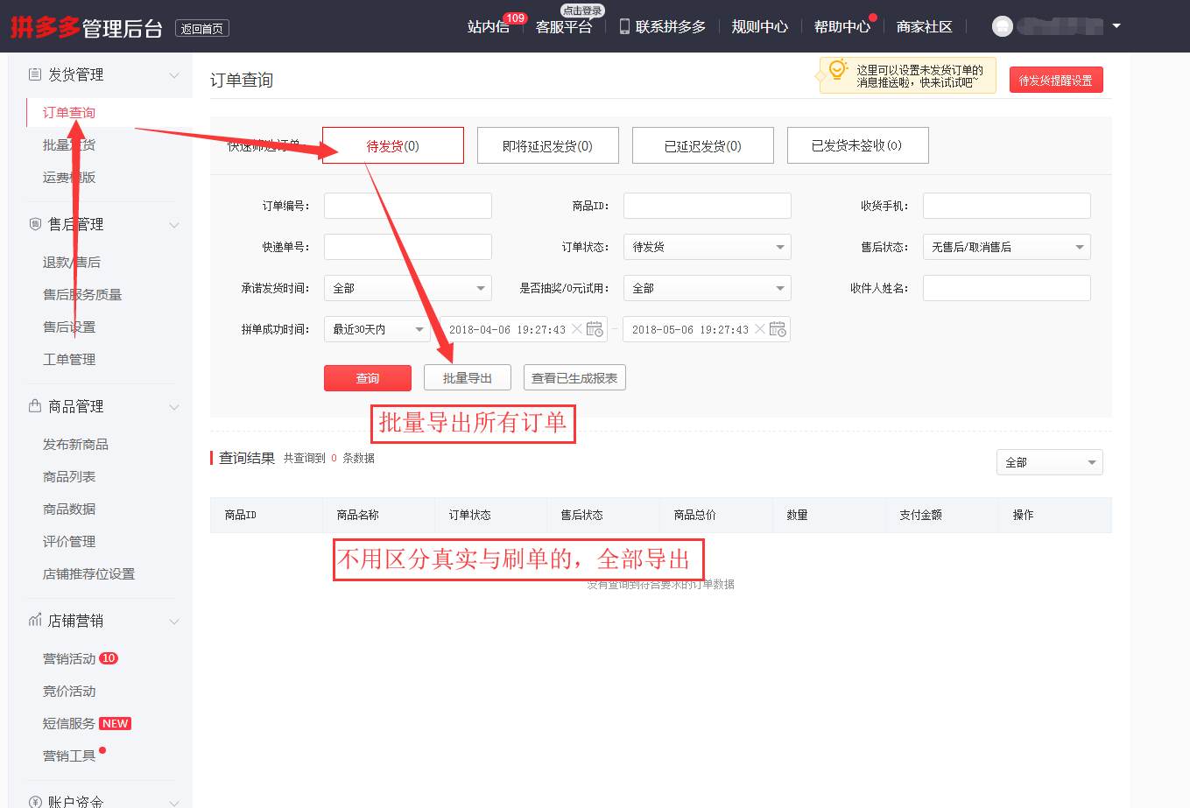Open 运费模版 in the sidebar
This screenshot has width=1190, height=808.
pos(69,178)
